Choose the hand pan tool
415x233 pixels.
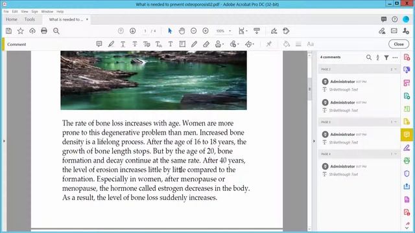(x=182, y=31)
